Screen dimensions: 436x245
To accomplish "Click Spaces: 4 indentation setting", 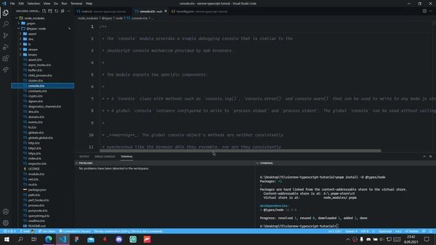I will point(352,231).
